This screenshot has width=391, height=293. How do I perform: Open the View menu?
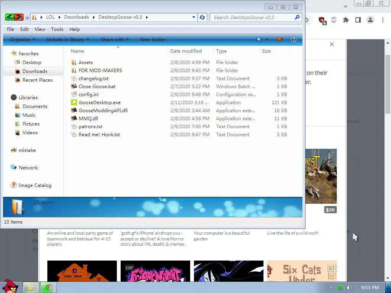(x=40, y=29)
